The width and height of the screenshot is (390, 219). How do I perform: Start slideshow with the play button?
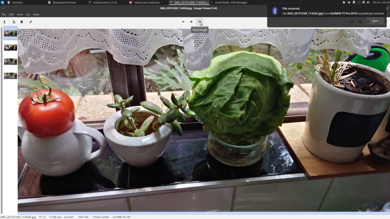pos(191,22)
